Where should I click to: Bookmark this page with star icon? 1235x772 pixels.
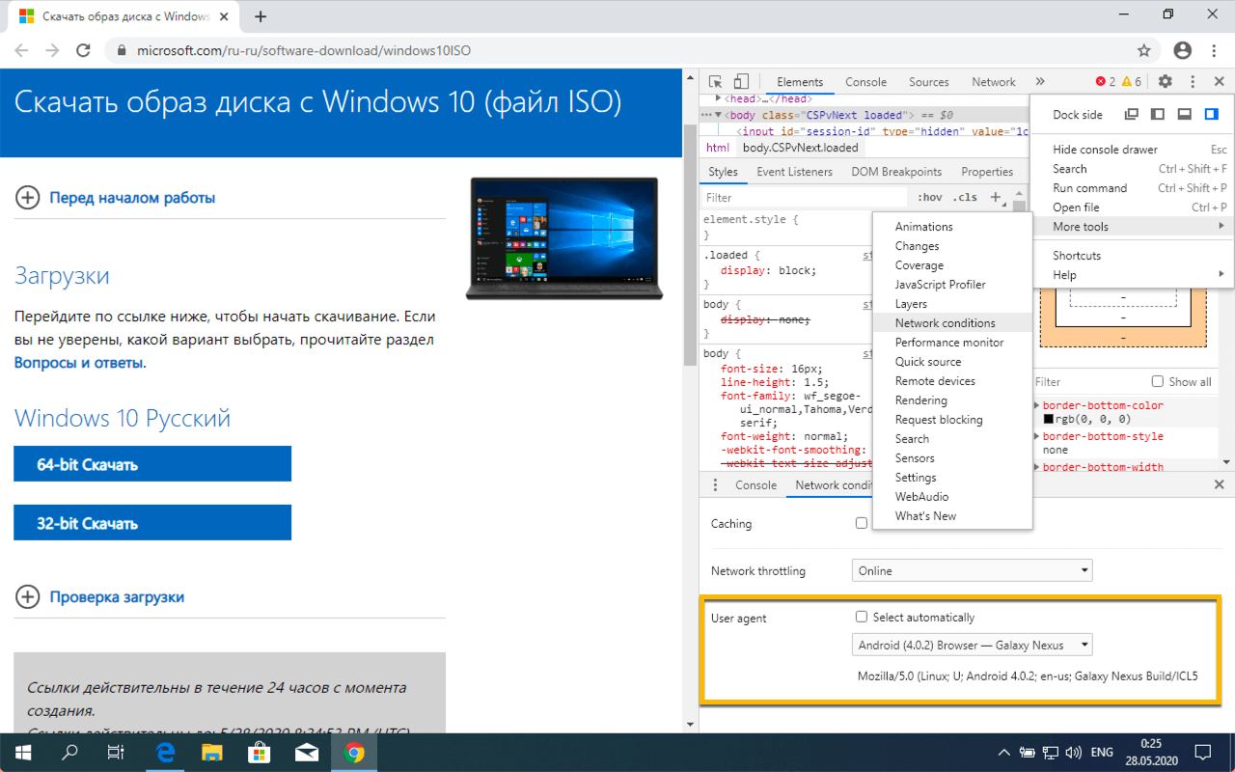[x=1144, y=50]
